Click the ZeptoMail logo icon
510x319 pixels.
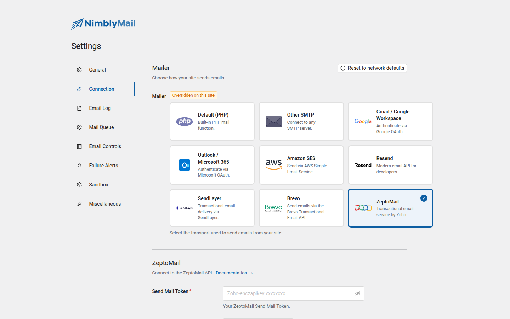pyautogui.click(x=363, y=208)
